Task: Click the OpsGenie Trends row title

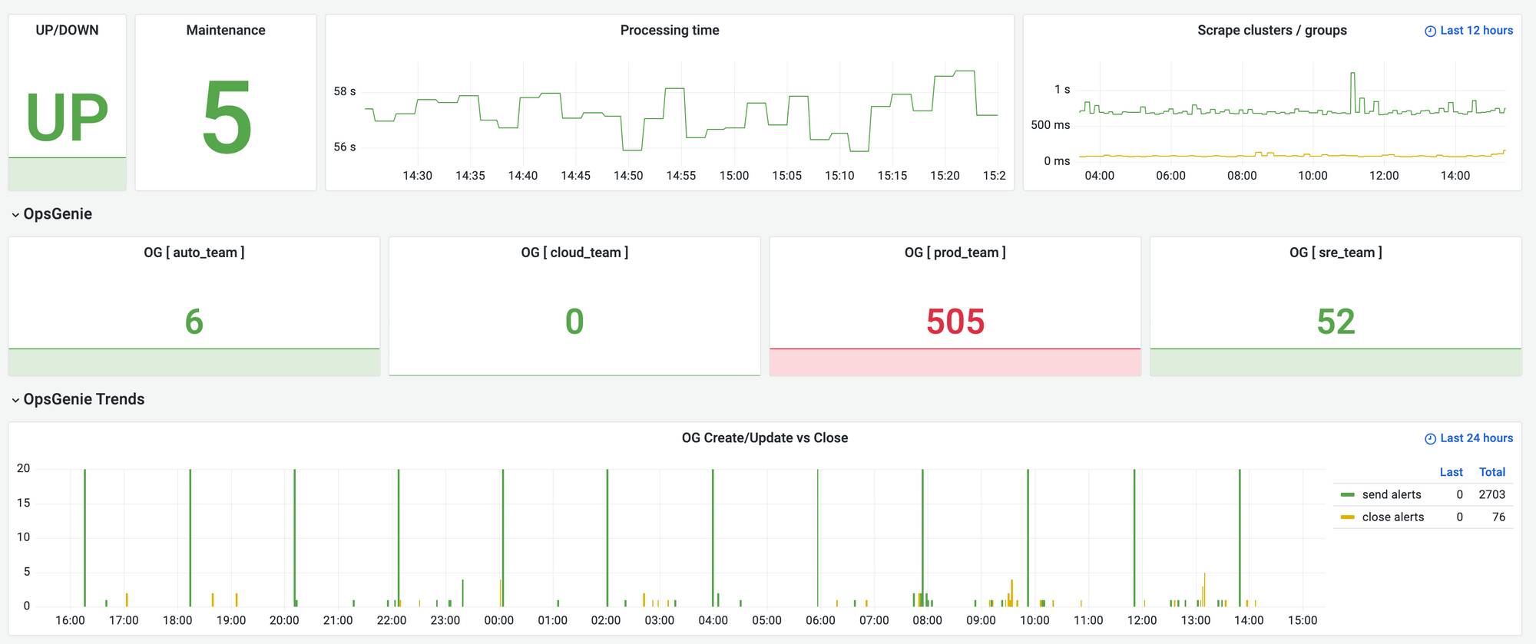Action: (84, 399)
